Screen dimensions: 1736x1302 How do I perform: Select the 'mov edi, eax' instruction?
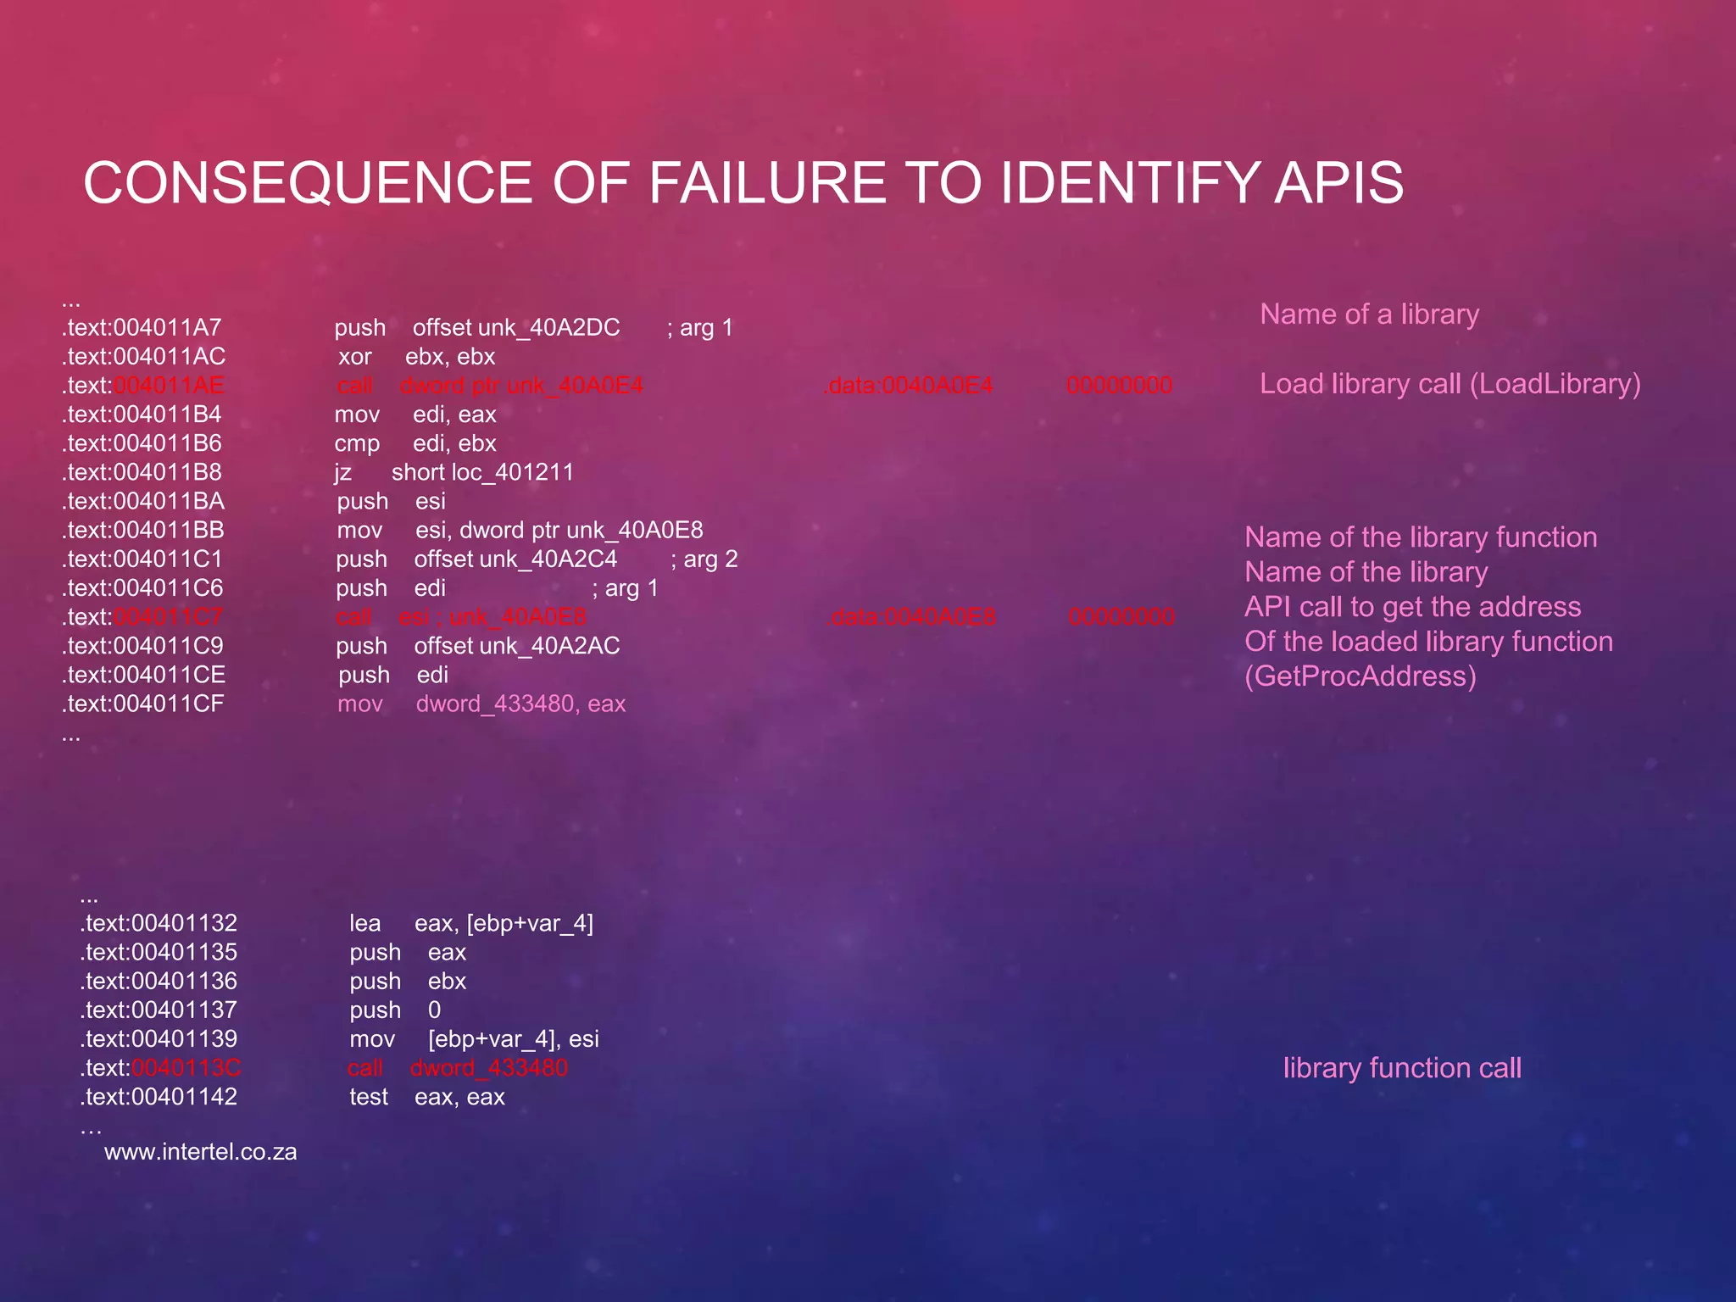pos(415,415)
